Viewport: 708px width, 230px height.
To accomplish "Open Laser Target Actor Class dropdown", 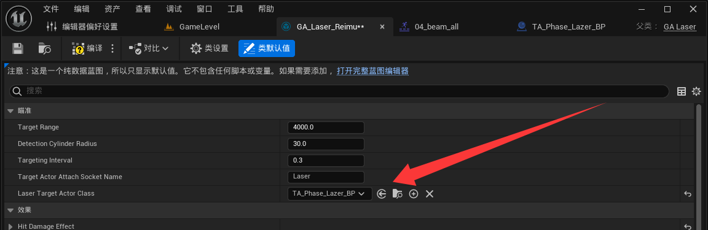I will [329, 193].
